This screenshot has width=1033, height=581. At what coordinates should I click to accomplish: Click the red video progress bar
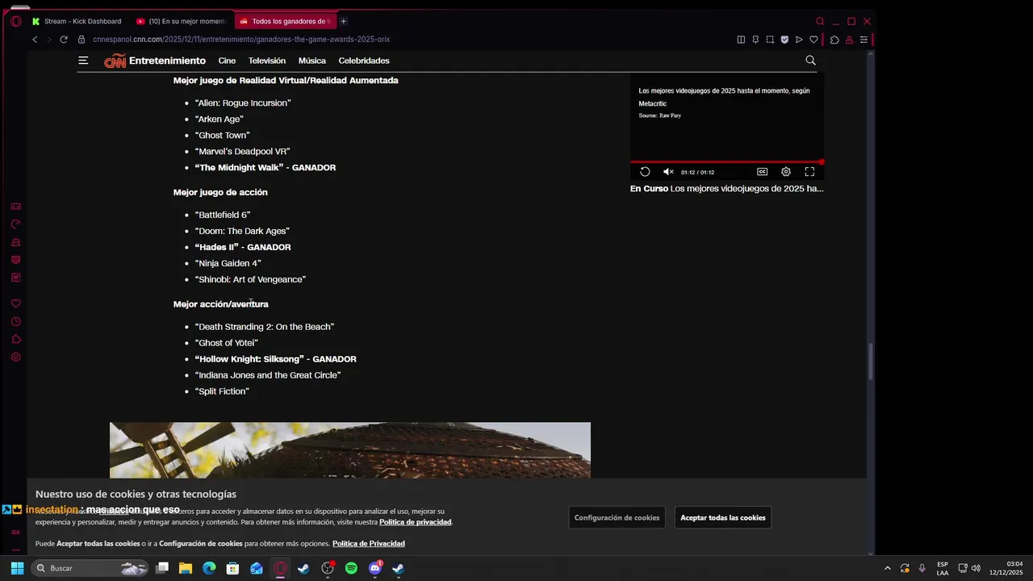pos(726,161)
